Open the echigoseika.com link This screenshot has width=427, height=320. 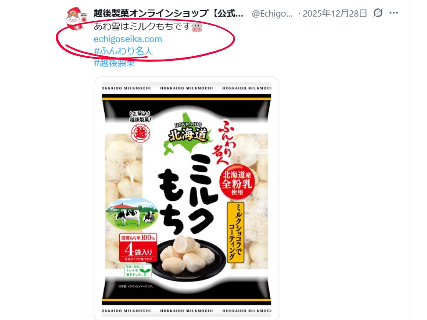(x=128, y=39)
